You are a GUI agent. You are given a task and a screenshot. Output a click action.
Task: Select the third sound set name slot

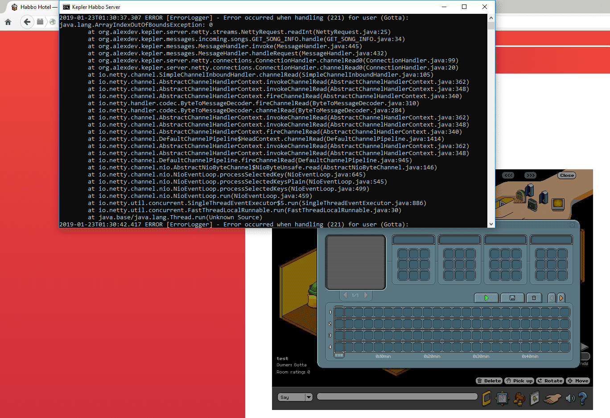point(505,240)
